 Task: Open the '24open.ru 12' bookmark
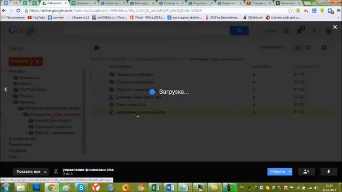pyautogui.click(x=78, y=18)
